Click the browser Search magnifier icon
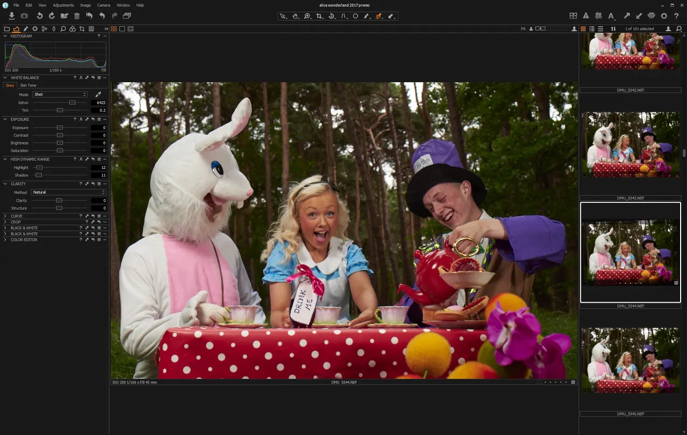 pos(679,28)
